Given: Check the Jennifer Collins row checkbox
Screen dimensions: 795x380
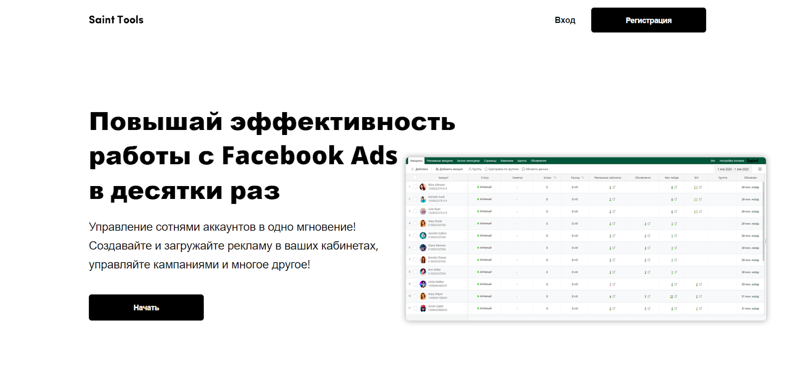Looking at the screenshot, I should [415, 236].
